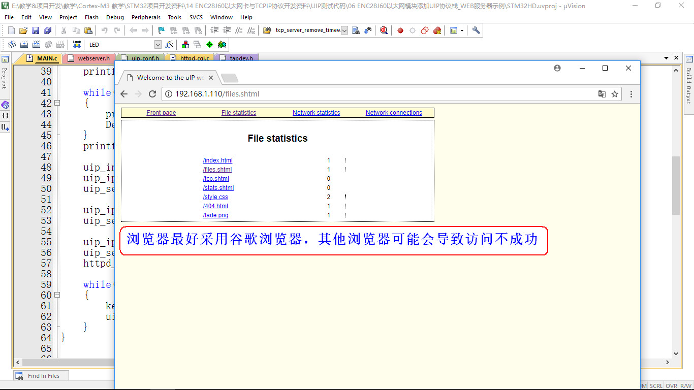Click the Rebuild all target files icon

click(x=36, y=45)
